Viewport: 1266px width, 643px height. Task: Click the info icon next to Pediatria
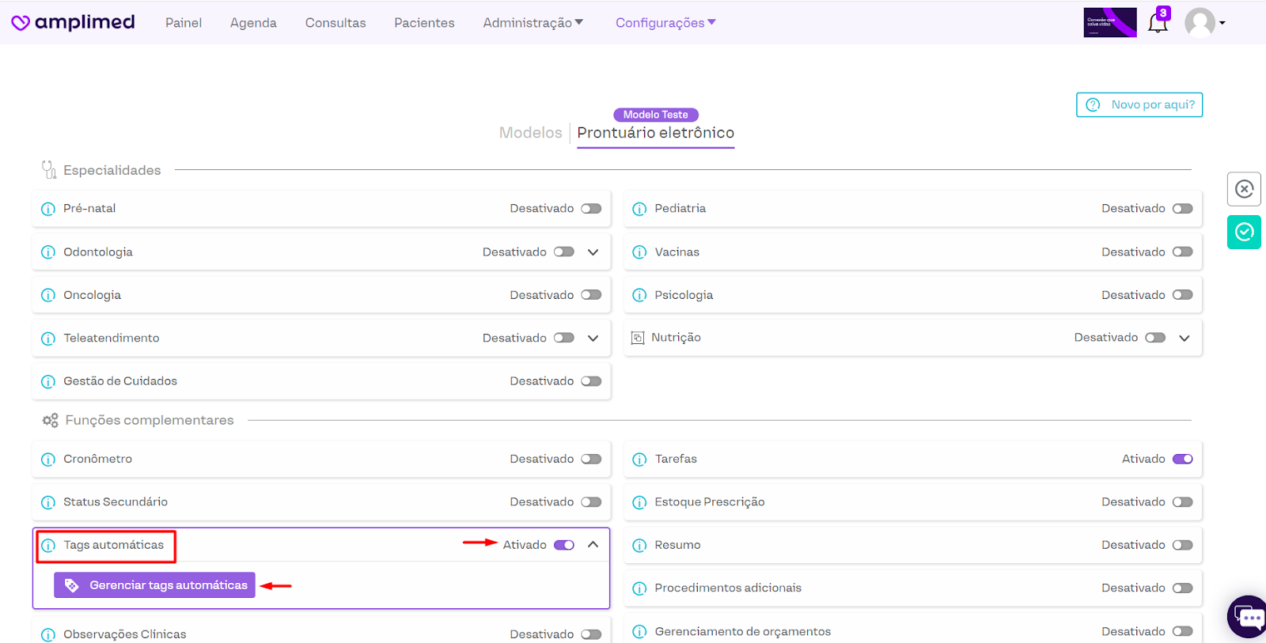tap(639, 209)
